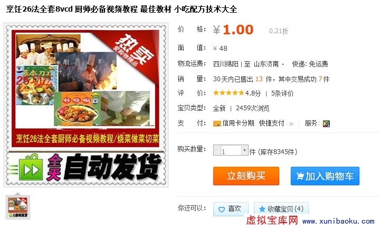
Task: Expand the 山东济南 destination dropdown
Action: click(x=283, y=64)
